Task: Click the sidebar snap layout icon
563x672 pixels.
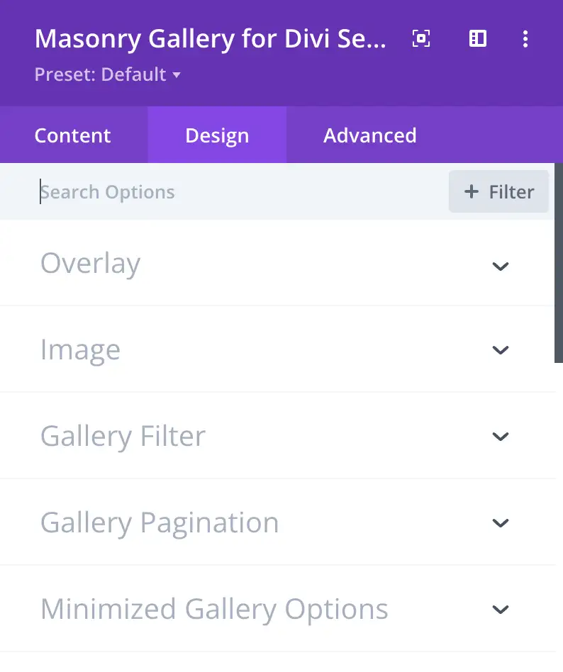Action: point(478,39)
